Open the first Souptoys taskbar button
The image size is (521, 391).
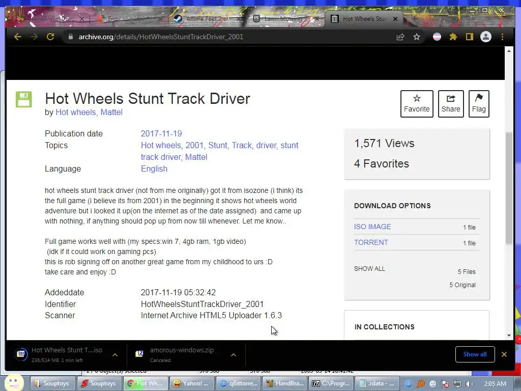point(53,383)
